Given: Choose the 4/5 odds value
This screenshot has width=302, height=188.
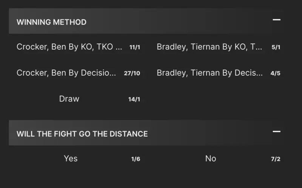Looking at the screenshot, I should [x=276, y=73].
